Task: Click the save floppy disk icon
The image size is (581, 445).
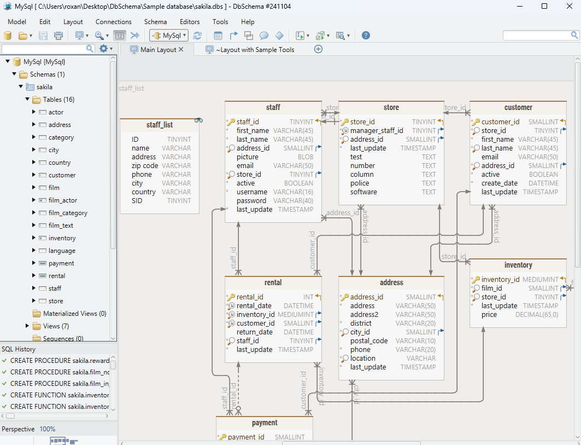Action: click(x=43, y=36)
